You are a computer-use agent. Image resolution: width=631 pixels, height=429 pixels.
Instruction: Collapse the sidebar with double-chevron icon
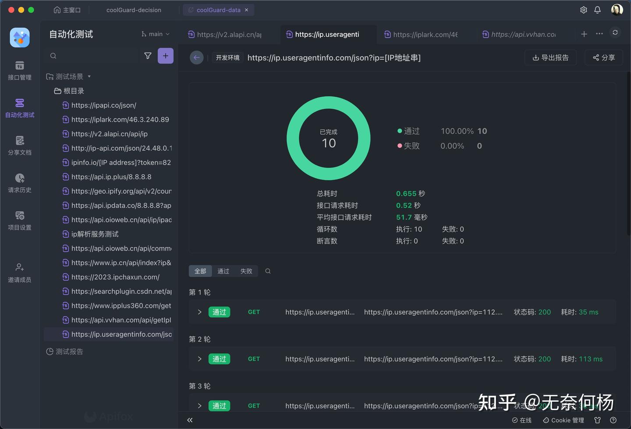pyautogui.click(x=190, y=420)
